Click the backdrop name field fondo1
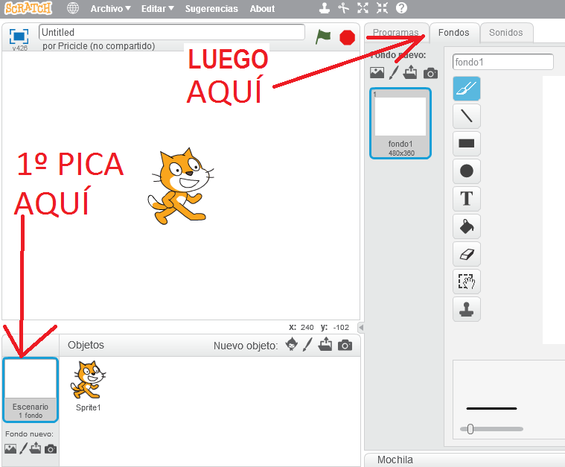 tap(503, 62)
